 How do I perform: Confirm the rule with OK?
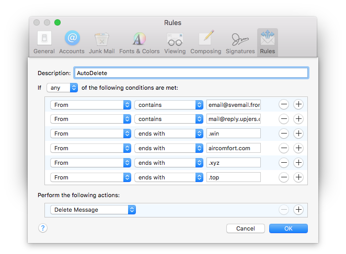tap(288, 228)
